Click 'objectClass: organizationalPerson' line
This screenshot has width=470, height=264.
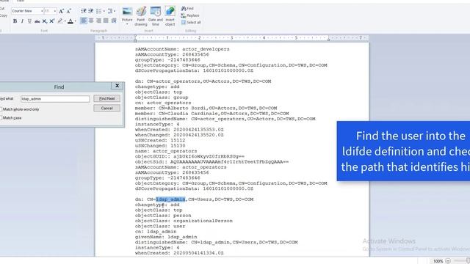184,221
